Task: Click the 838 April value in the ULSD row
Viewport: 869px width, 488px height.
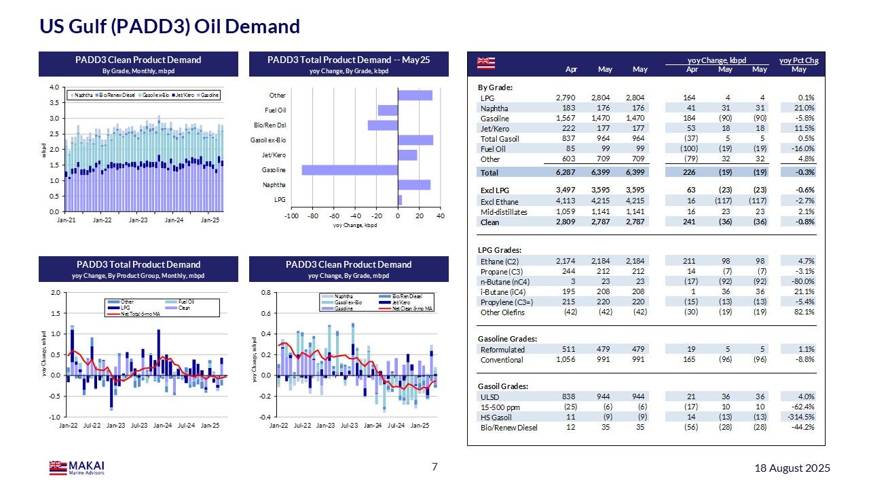Action: click(569, 396)
